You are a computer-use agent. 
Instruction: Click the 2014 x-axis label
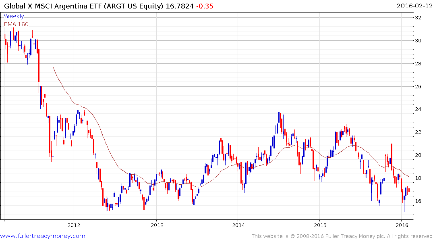pyautogui.click(x=238, y=225)
